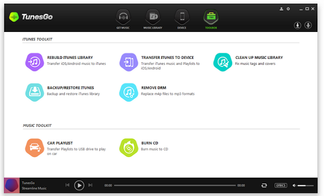Screen dimensions: 324x196
Task: Click 'Fix music tags and covers' text
Action: pyautogui.click(x=255, y=64)
